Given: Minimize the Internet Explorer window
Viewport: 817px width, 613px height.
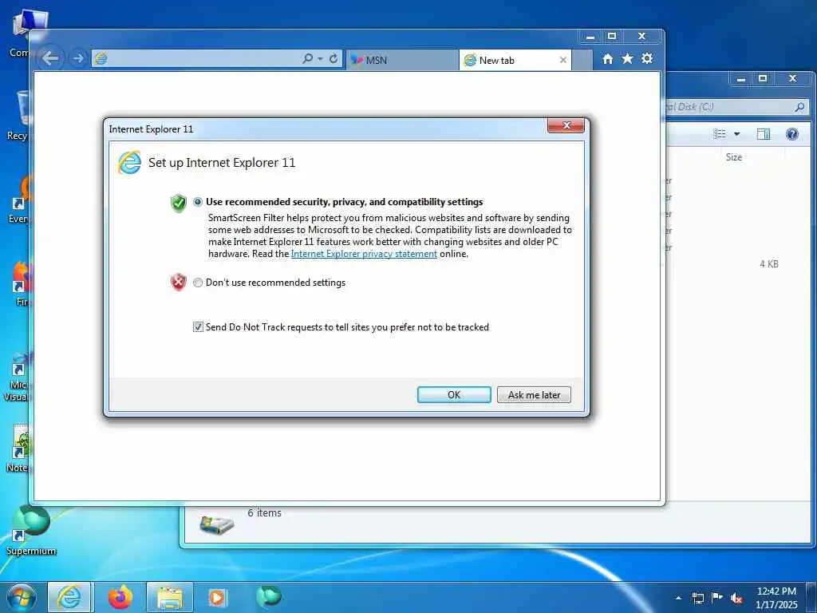Looking at the screenshot, I should (590, 37).
